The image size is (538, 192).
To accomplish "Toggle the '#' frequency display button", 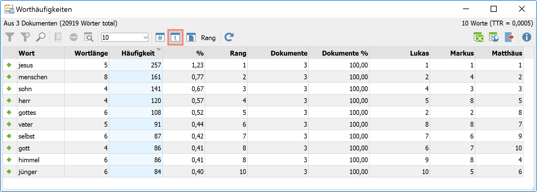I will pyautogui.click(x=160, y=37).
